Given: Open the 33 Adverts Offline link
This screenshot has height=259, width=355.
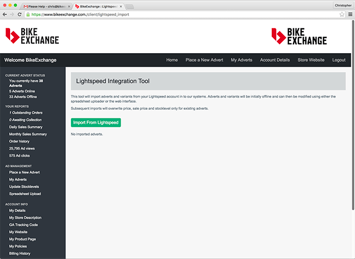Looking at the screenshot, I should (23, 97).
